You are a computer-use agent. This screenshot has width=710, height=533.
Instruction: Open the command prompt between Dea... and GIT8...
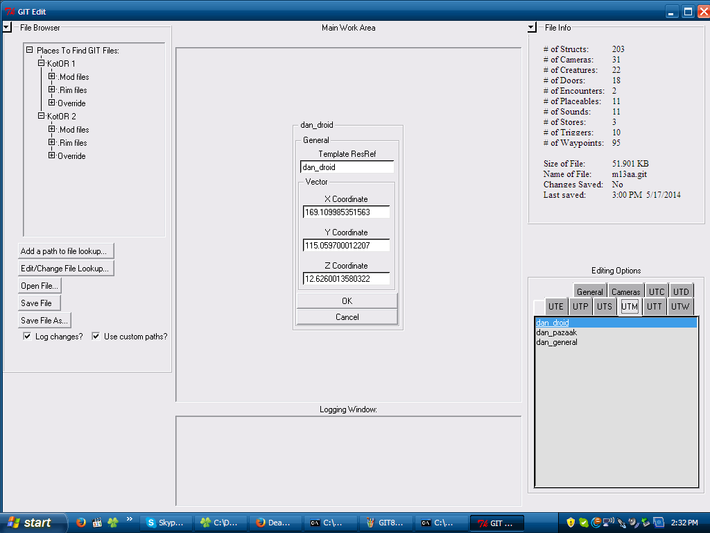coord(331,523)
